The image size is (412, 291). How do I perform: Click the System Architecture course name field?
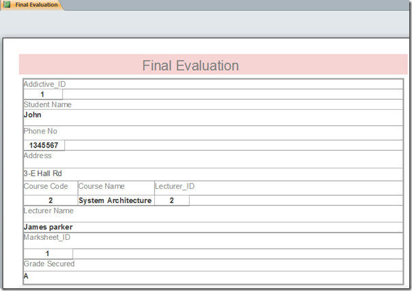pyautogui.click(x=116, y=200)
